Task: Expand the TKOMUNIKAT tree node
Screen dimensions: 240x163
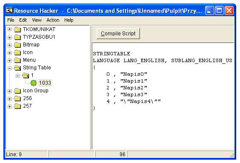Action: [9, 29]
